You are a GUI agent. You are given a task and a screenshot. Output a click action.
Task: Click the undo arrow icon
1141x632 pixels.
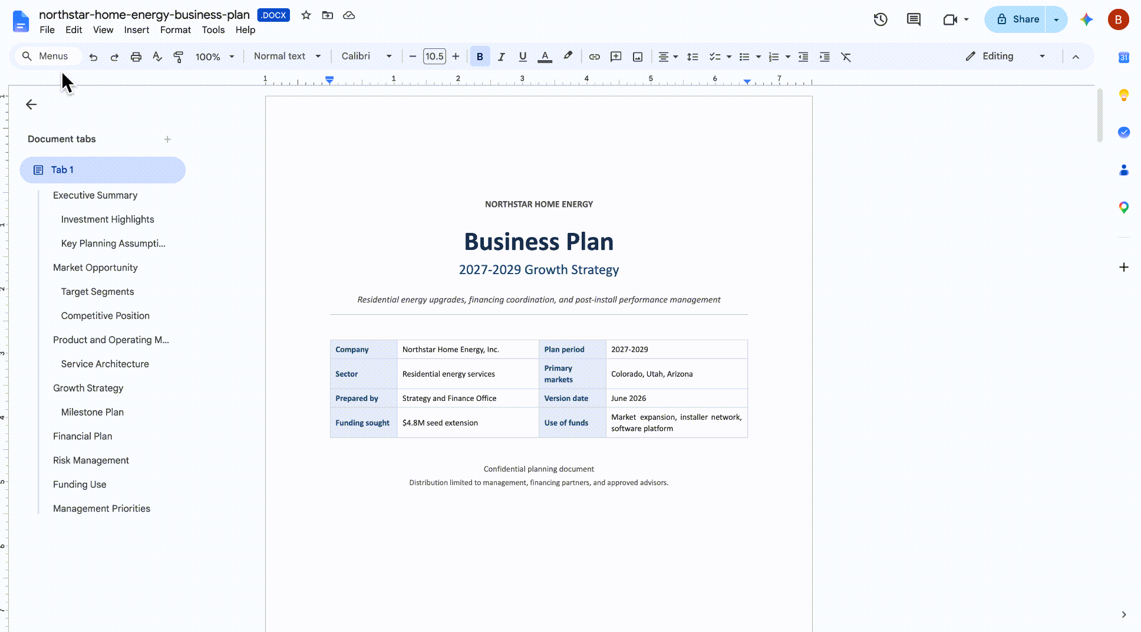coord(93,57)
